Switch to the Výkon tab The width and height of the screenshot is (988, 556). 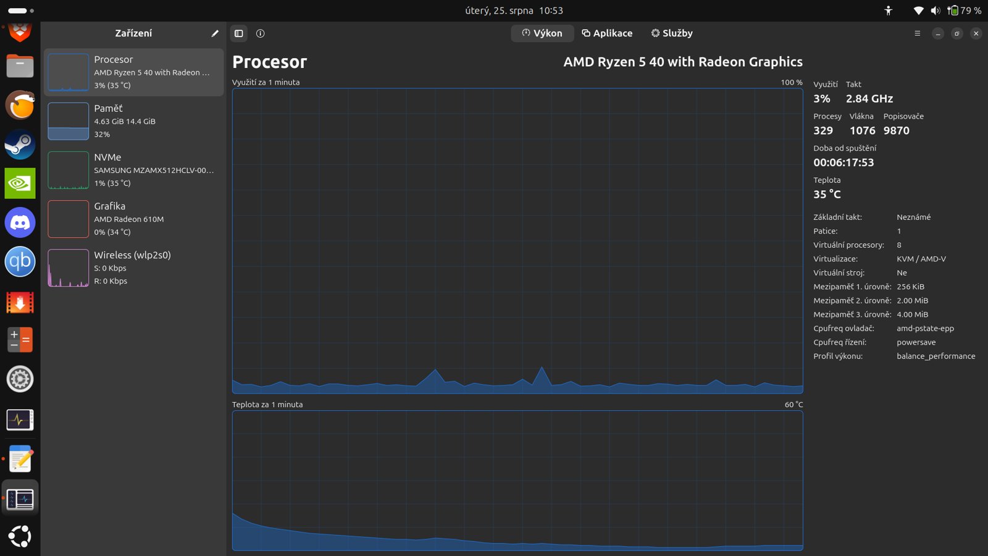(x=542, y=33)
